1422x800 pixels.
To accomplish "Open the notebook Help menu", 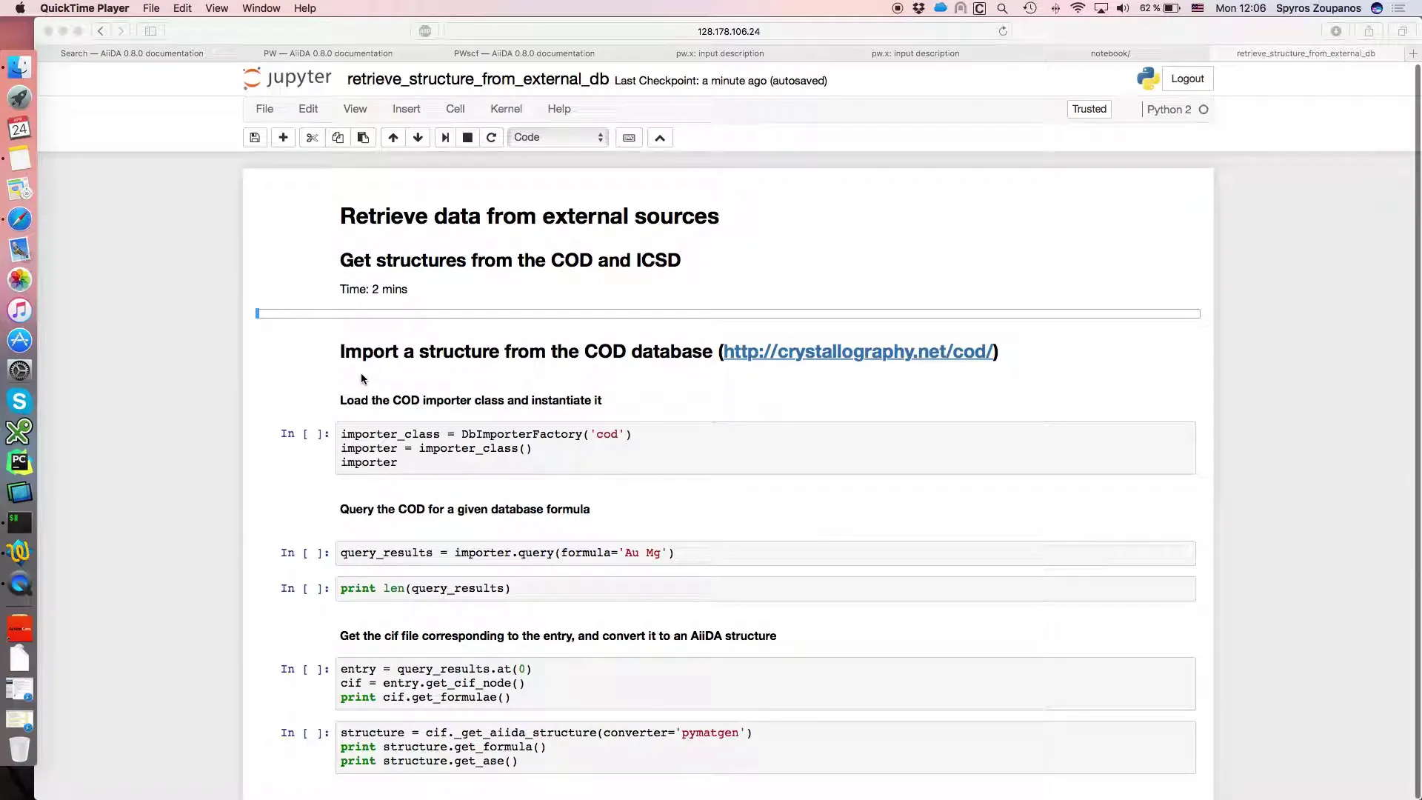I will tap(559, 109).
